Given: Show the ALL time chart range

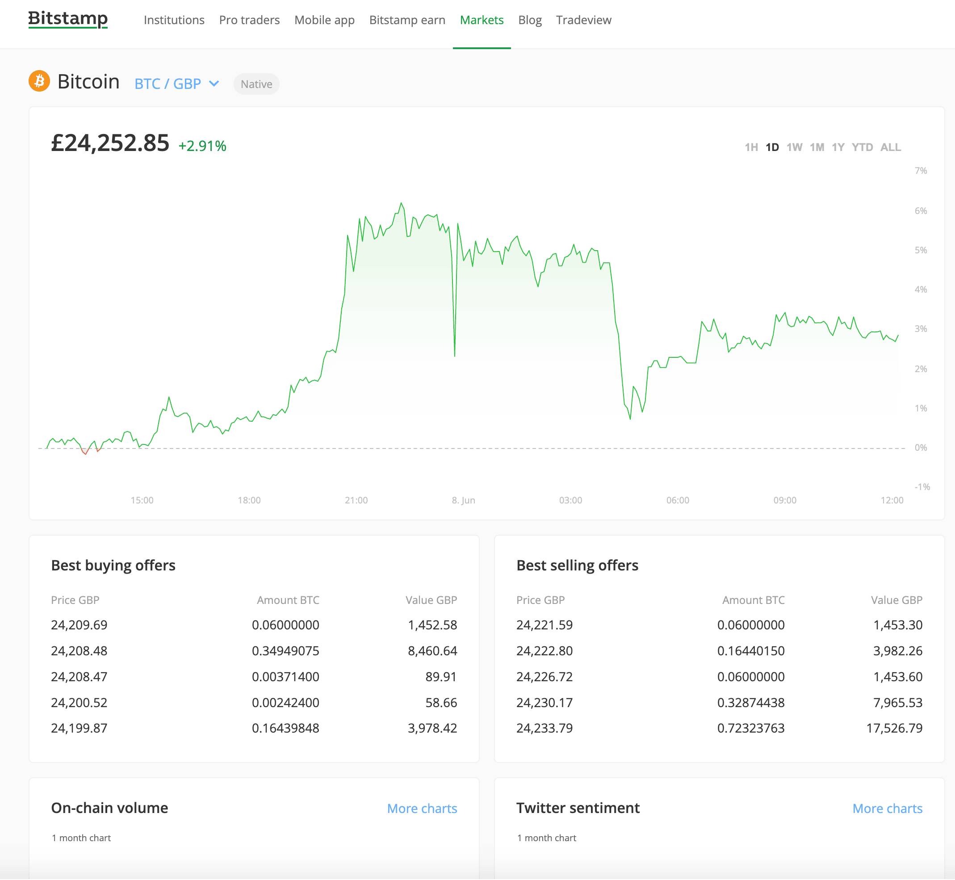Looking at the screenshot, I should click(x=890, y=147).
